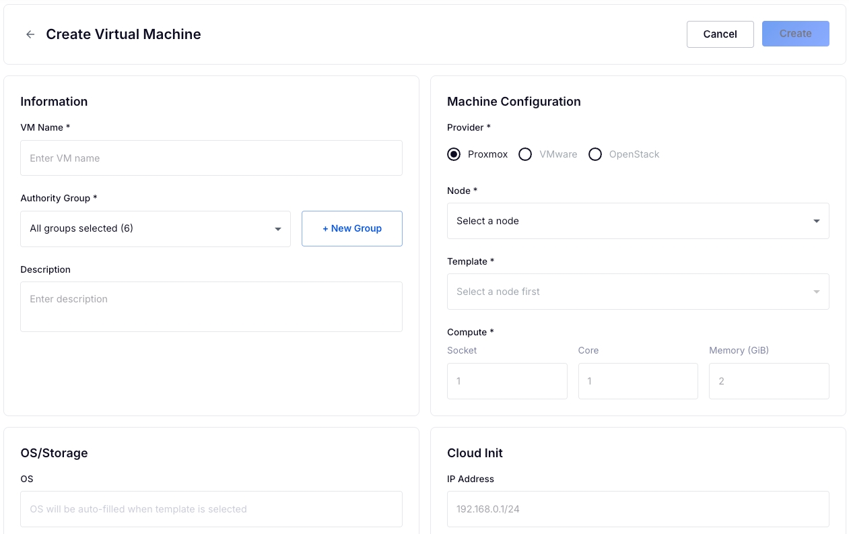Focus the IP Address input field
Viewport: 849px width, 534px height.
pyautogui.click(x=638, y=509)
